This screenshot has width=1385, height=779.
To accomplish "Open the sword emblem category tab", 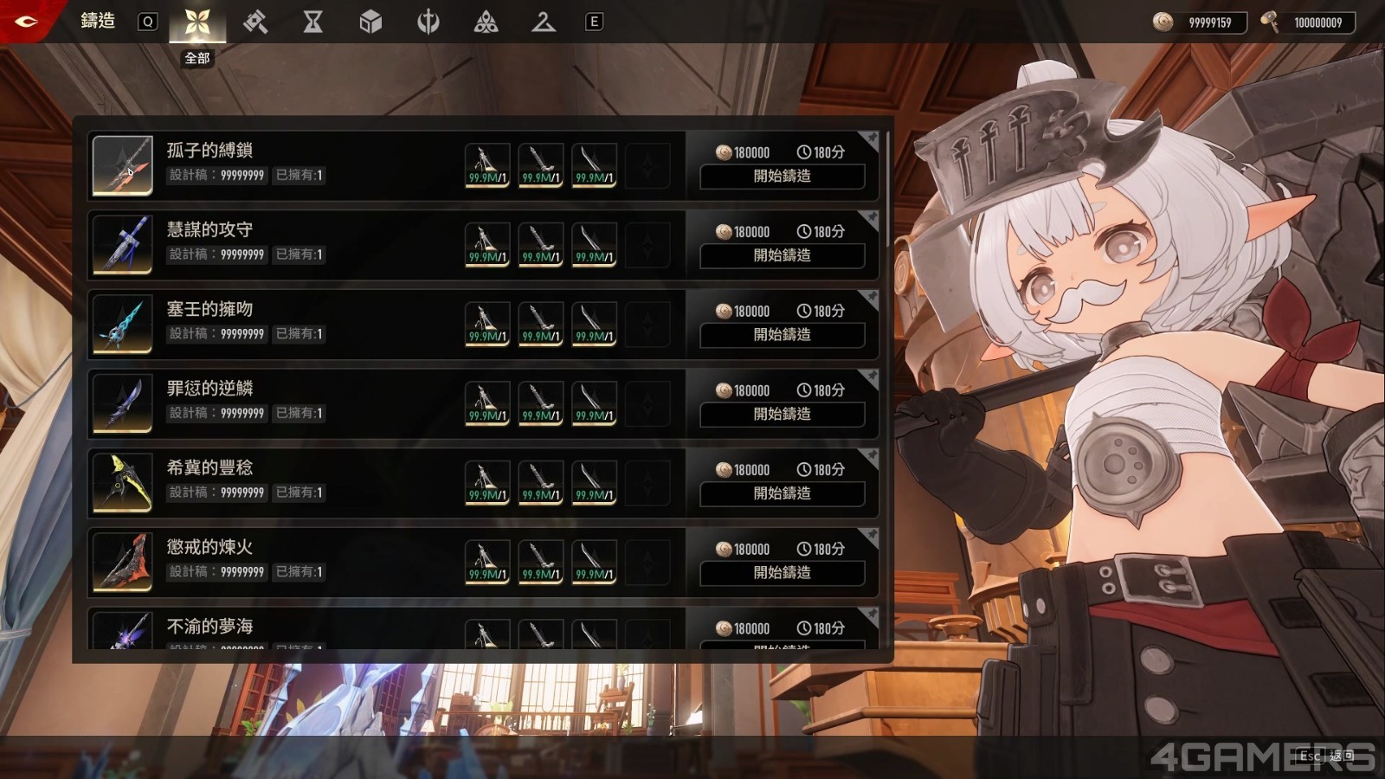I will pyautogui.click(x=428, y=22).
